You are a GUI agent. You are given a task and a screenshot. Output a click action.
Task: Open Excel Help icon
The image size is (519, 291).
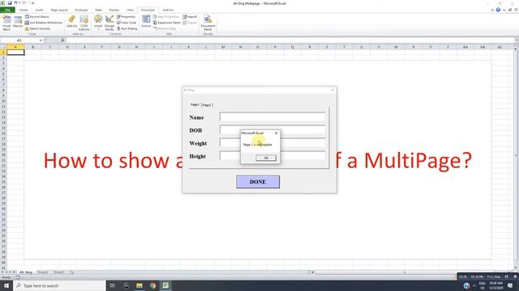pos(498,10)
